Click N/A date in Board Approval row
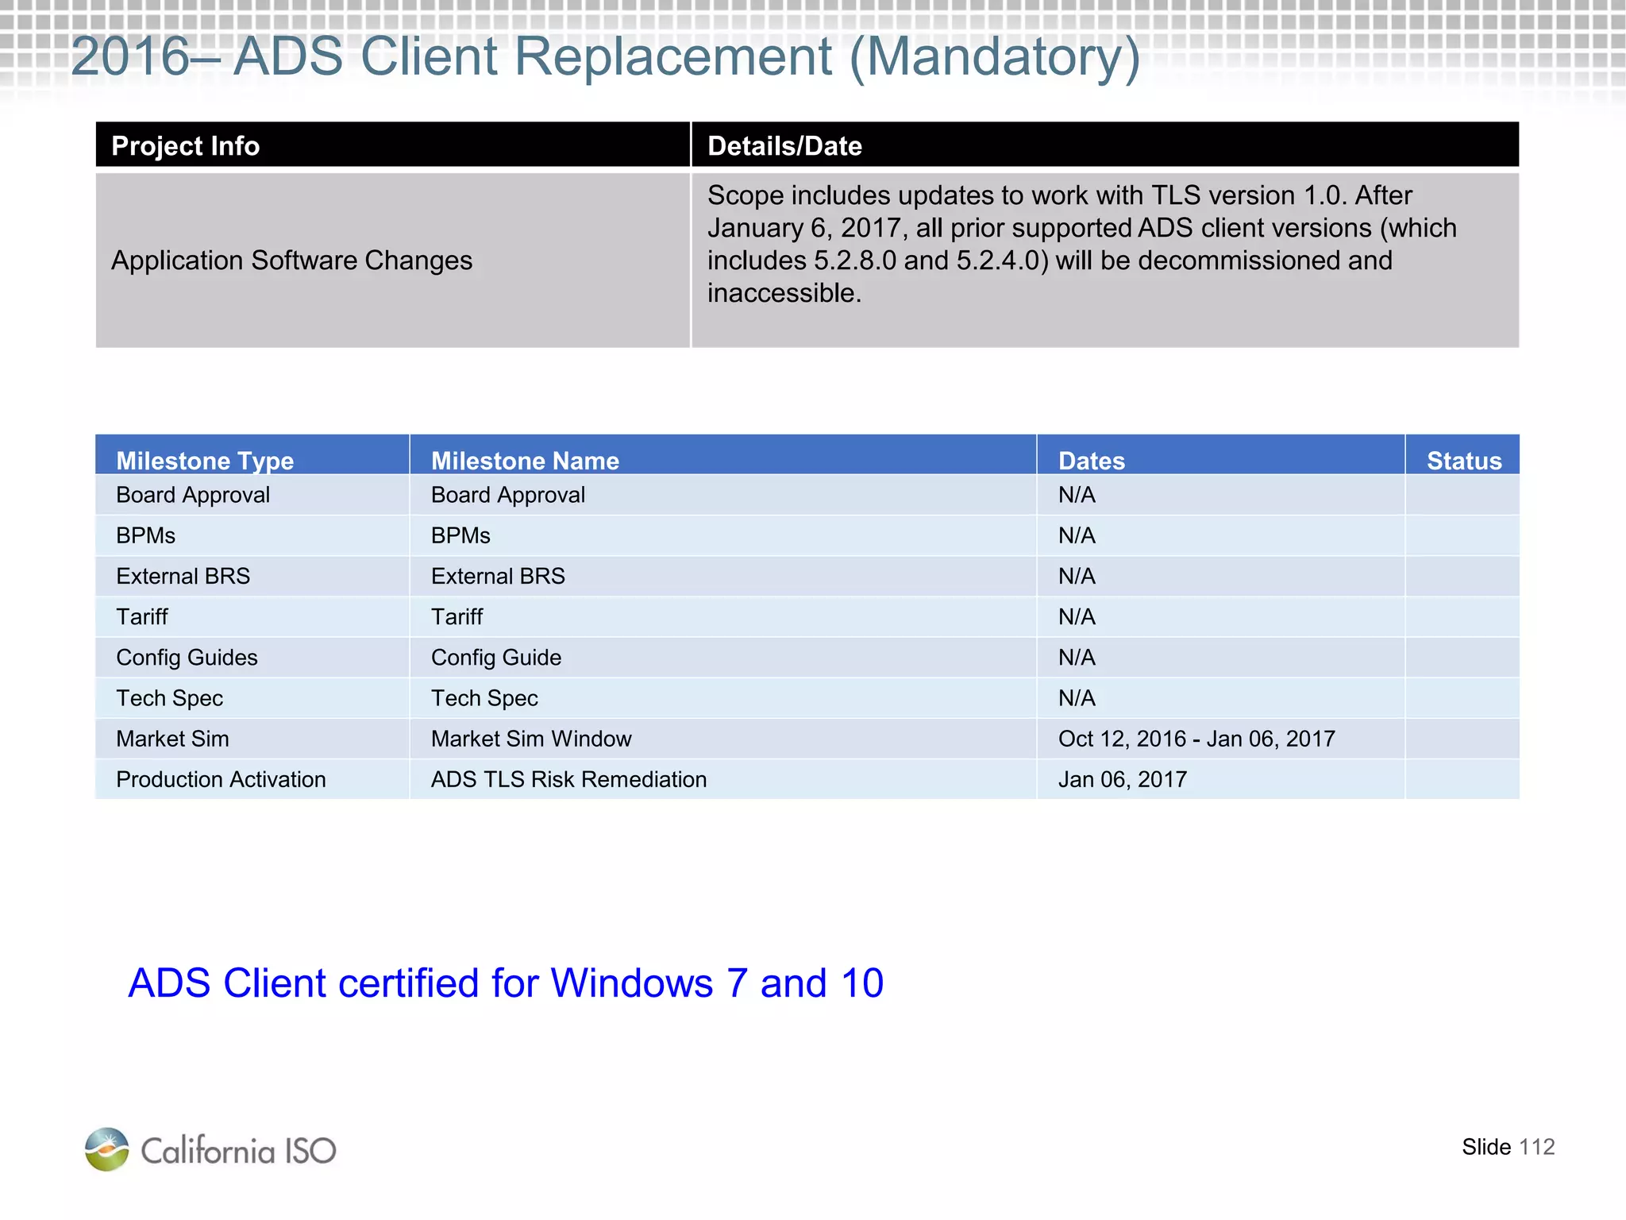Viewport: 1626px width, 1220px height. click(x=1077, y=495)
